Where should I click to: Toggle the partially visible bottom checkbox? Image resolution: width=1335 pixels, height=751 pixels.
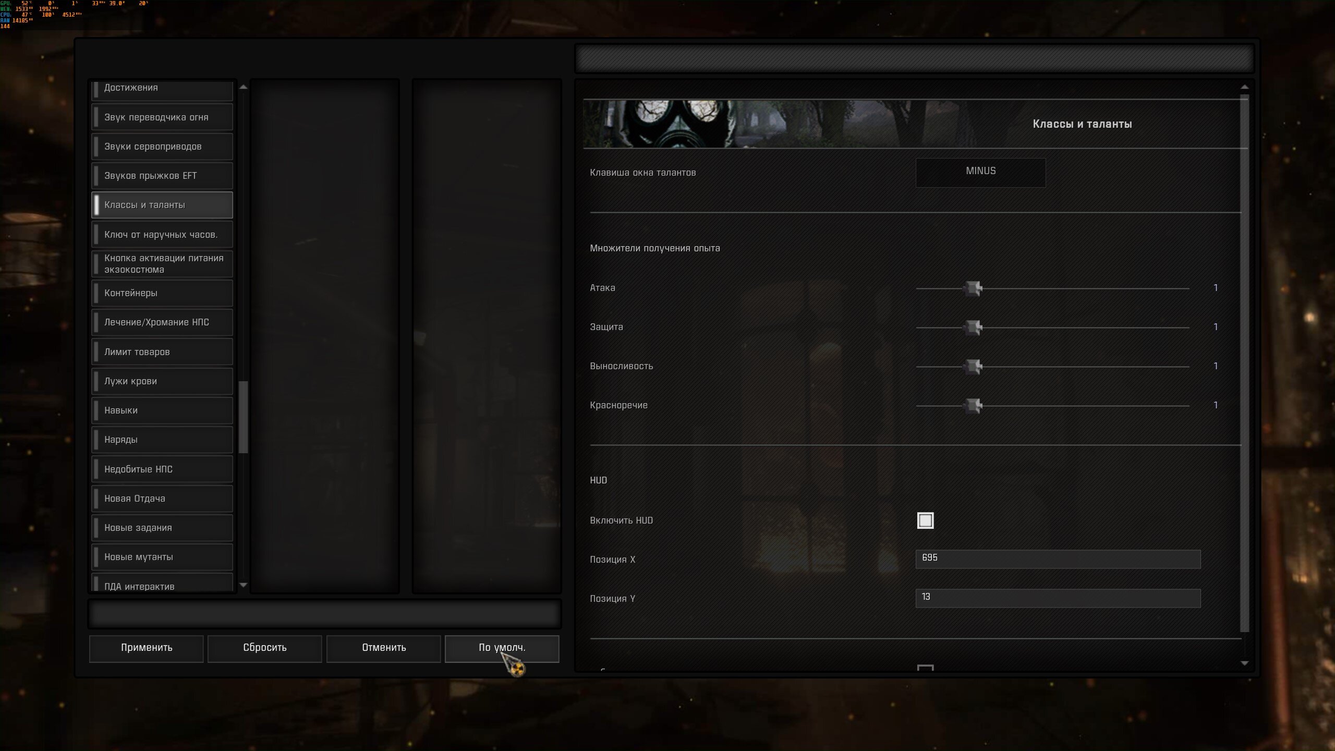(x=926, y=668)
